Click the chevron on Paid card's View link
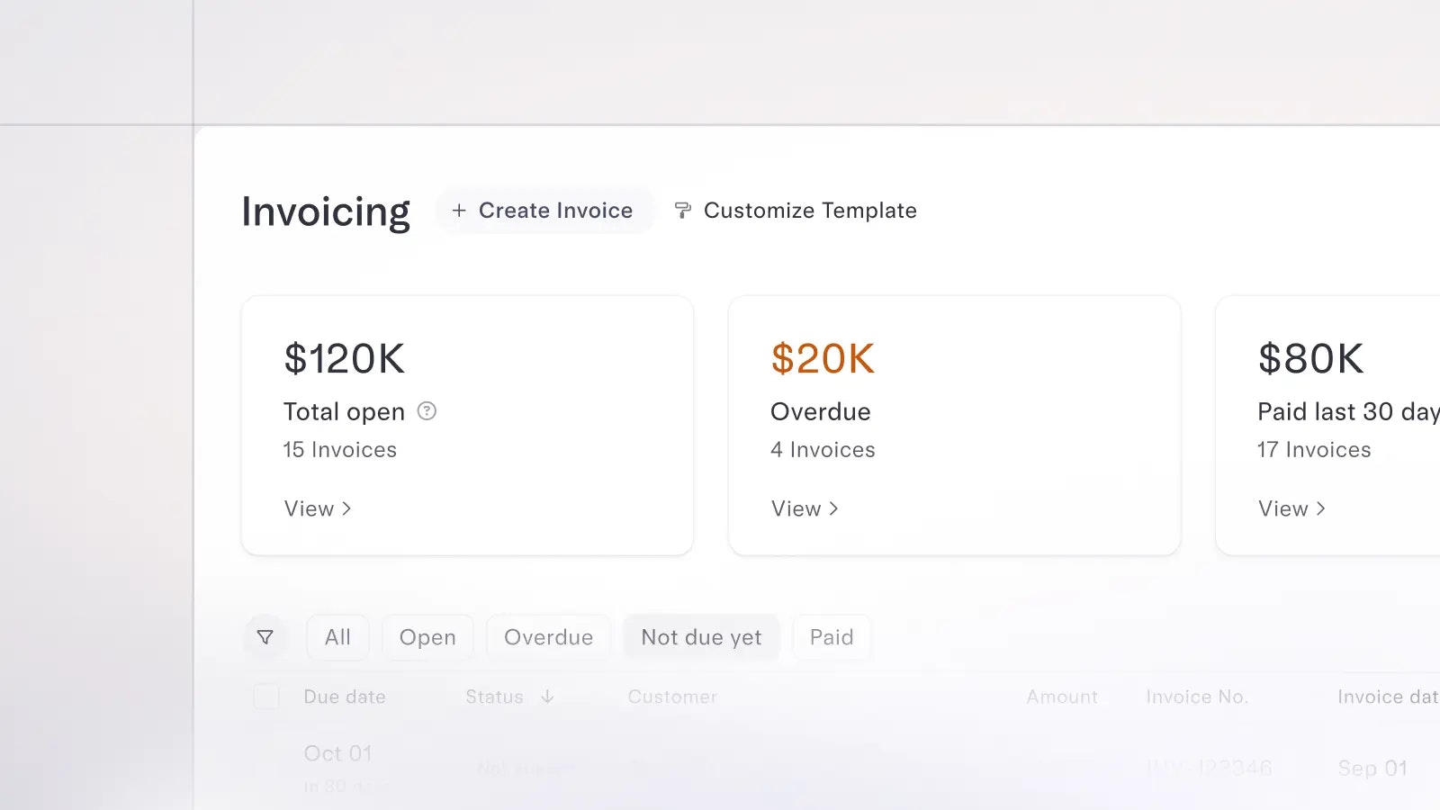The height and width of the screenshot is (810, 1440). (1321, 508)
